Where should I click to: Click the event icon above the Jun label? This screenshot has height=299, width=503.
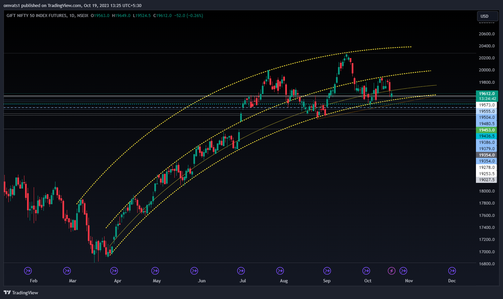[194, 271]
